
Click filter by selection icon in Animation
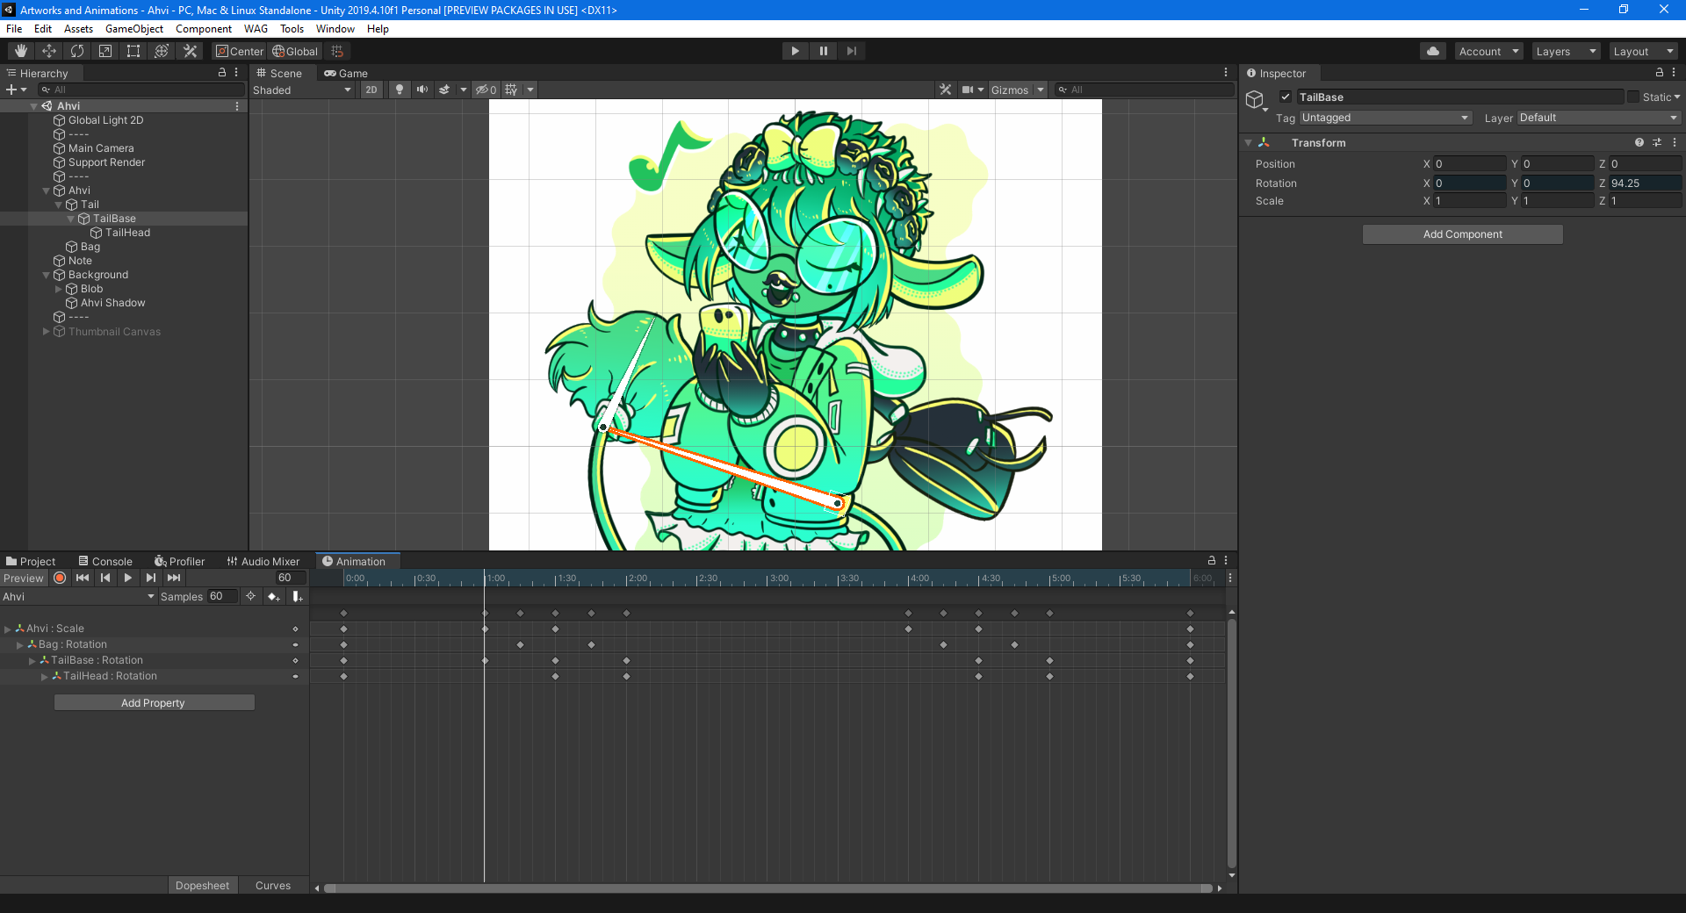coord(251,596)
